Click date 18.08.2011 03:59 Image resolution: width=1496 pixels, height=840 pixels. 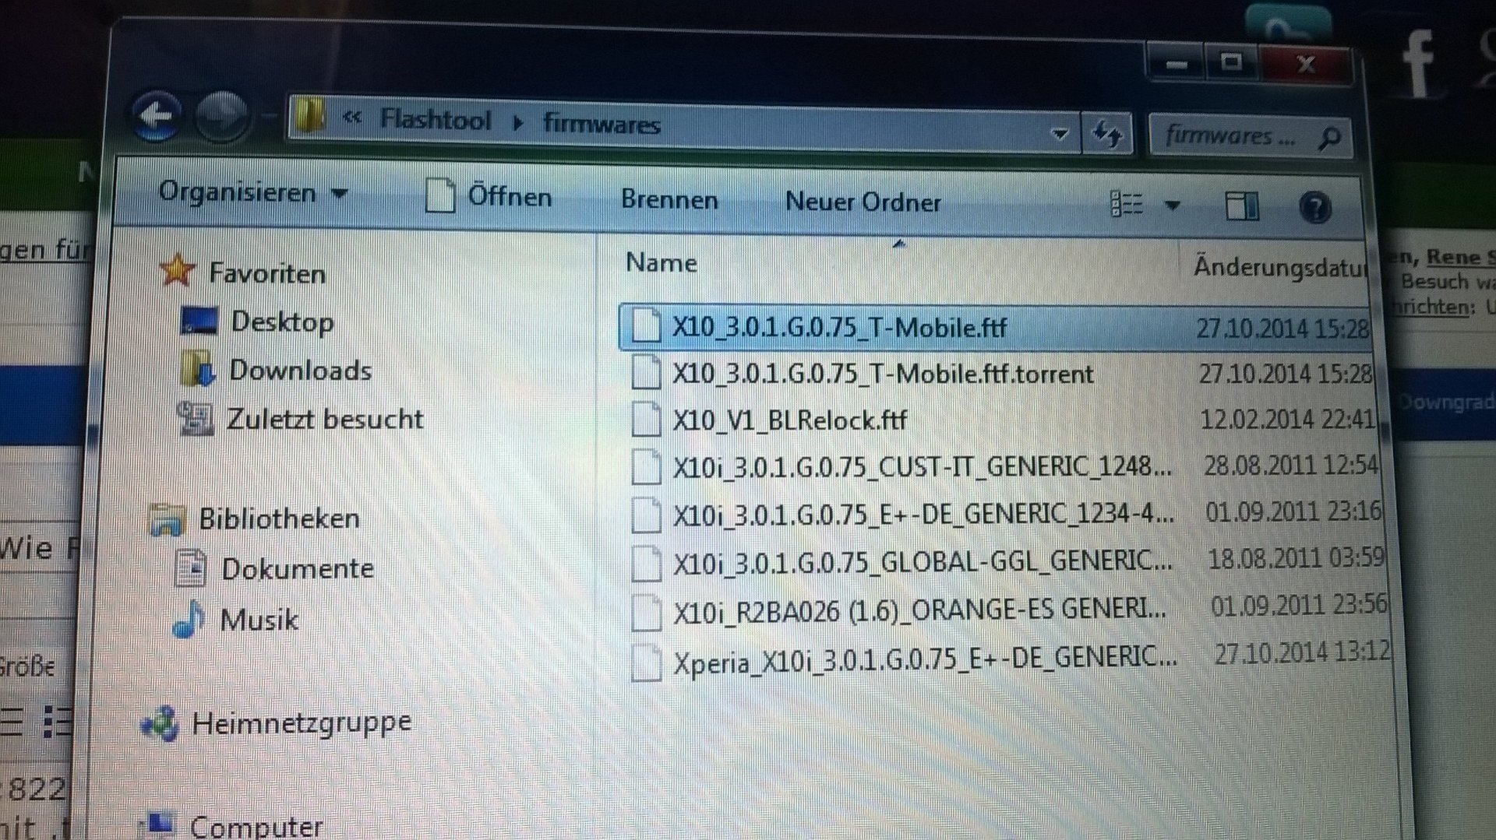1296,557
